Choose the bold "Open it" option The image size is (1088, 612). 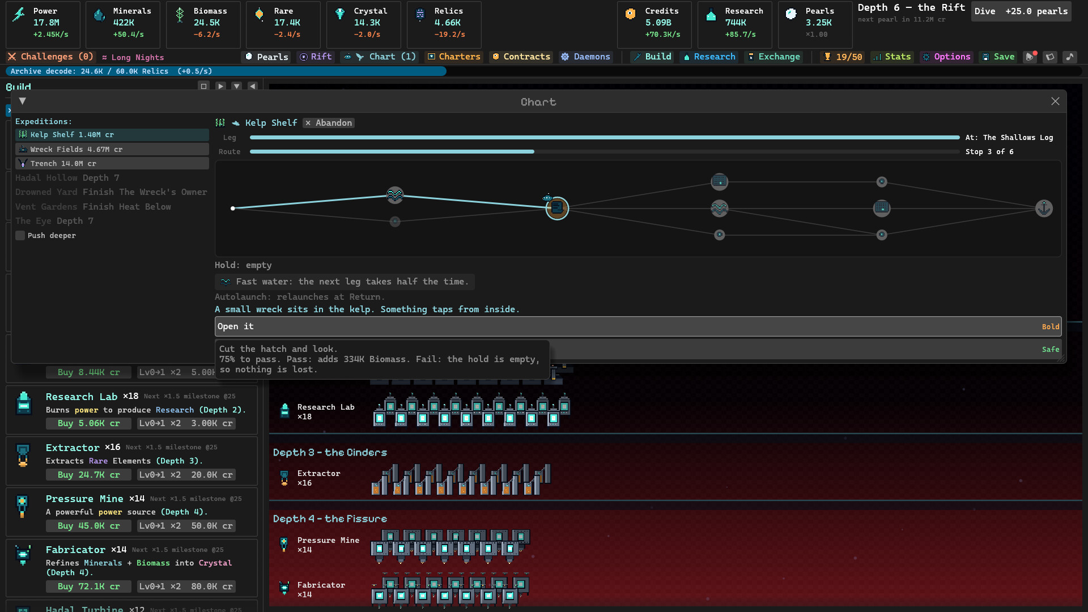click(637, 326)
